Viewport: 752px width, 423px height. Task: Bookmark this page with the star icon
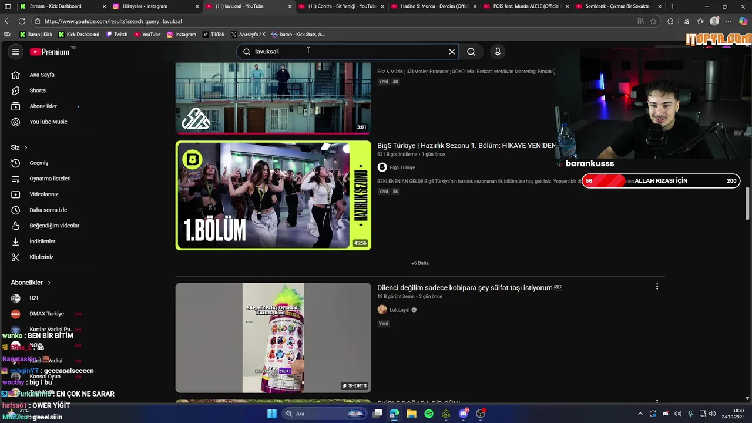(653, 21)
